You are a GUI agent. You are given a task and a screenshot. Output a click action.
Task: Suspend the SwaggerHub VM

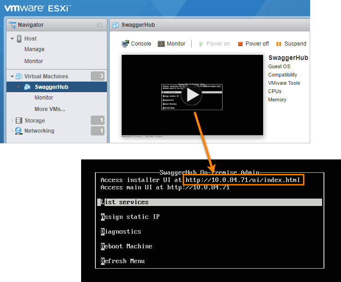click(291, 44)
